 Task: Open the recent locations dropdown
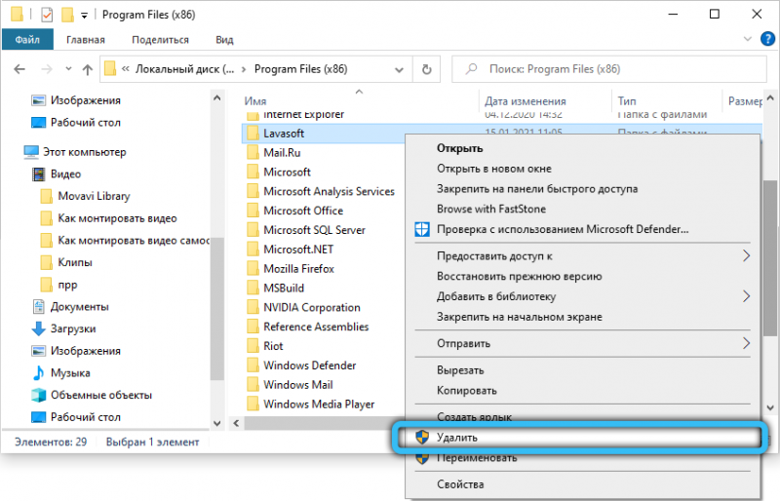click(x=68, y=69)
